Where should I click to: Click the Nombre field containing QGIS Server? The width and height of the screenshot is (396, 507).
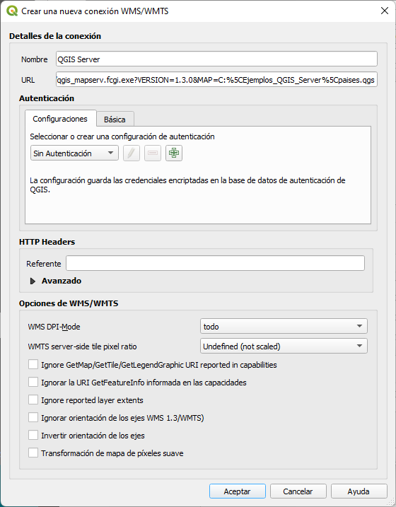pos(216,59)
